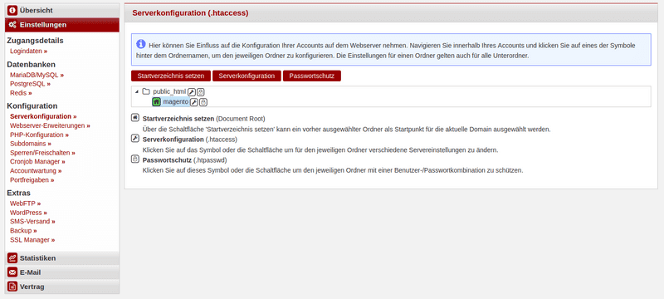This screenshot has height=299, width=664.
Task: Open Accountwartung link
Action: 36,170
